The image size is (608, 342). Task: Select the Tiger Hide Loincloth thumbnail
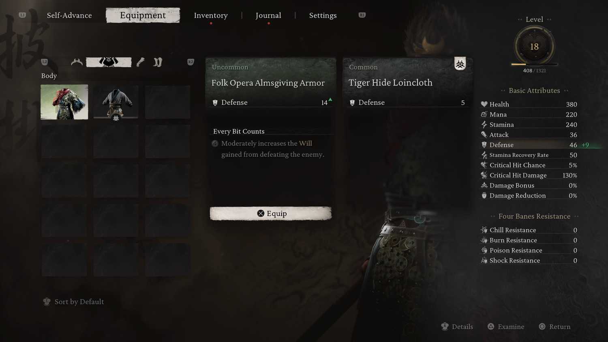(x=116, y=102)
